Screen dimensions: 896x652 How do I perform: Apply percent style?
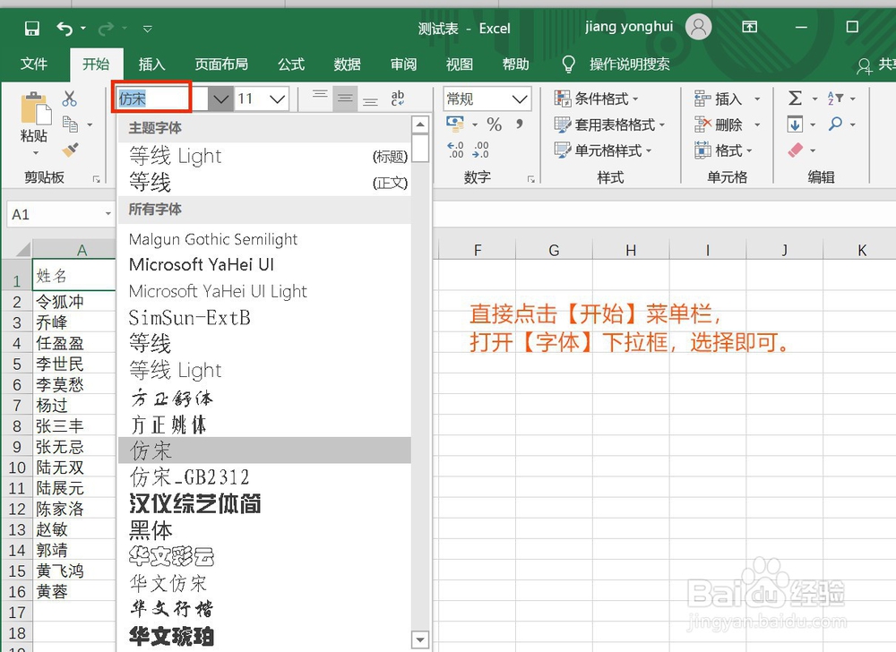(x=495, y=124)
